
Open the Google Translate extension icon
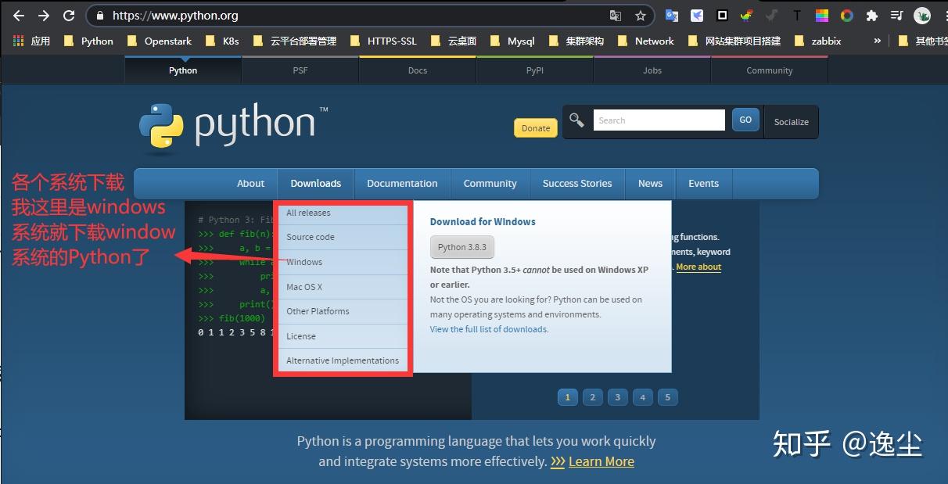pyautogui.click(x=671, y=16)
